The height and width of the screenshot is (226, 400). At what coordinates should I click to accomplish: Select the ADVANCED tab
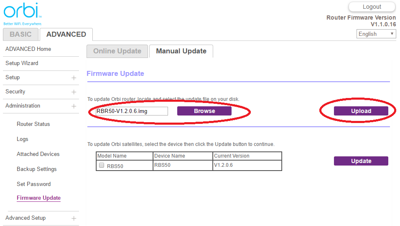tap(66, 34)
